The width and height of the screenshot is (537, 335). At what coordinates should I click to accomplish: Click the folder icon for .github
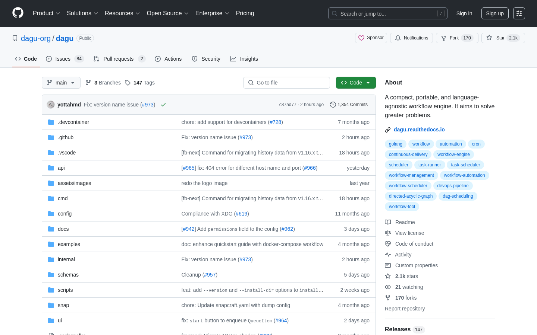click(x=51, y=137)
